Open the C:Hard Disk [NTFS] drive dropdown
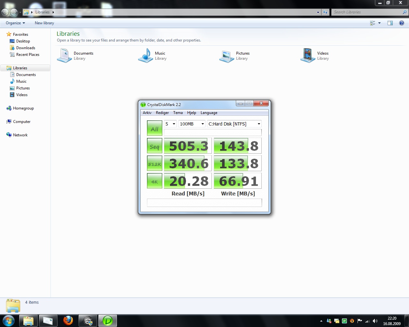This screenshot has height=327, width=409. (234, 124)
